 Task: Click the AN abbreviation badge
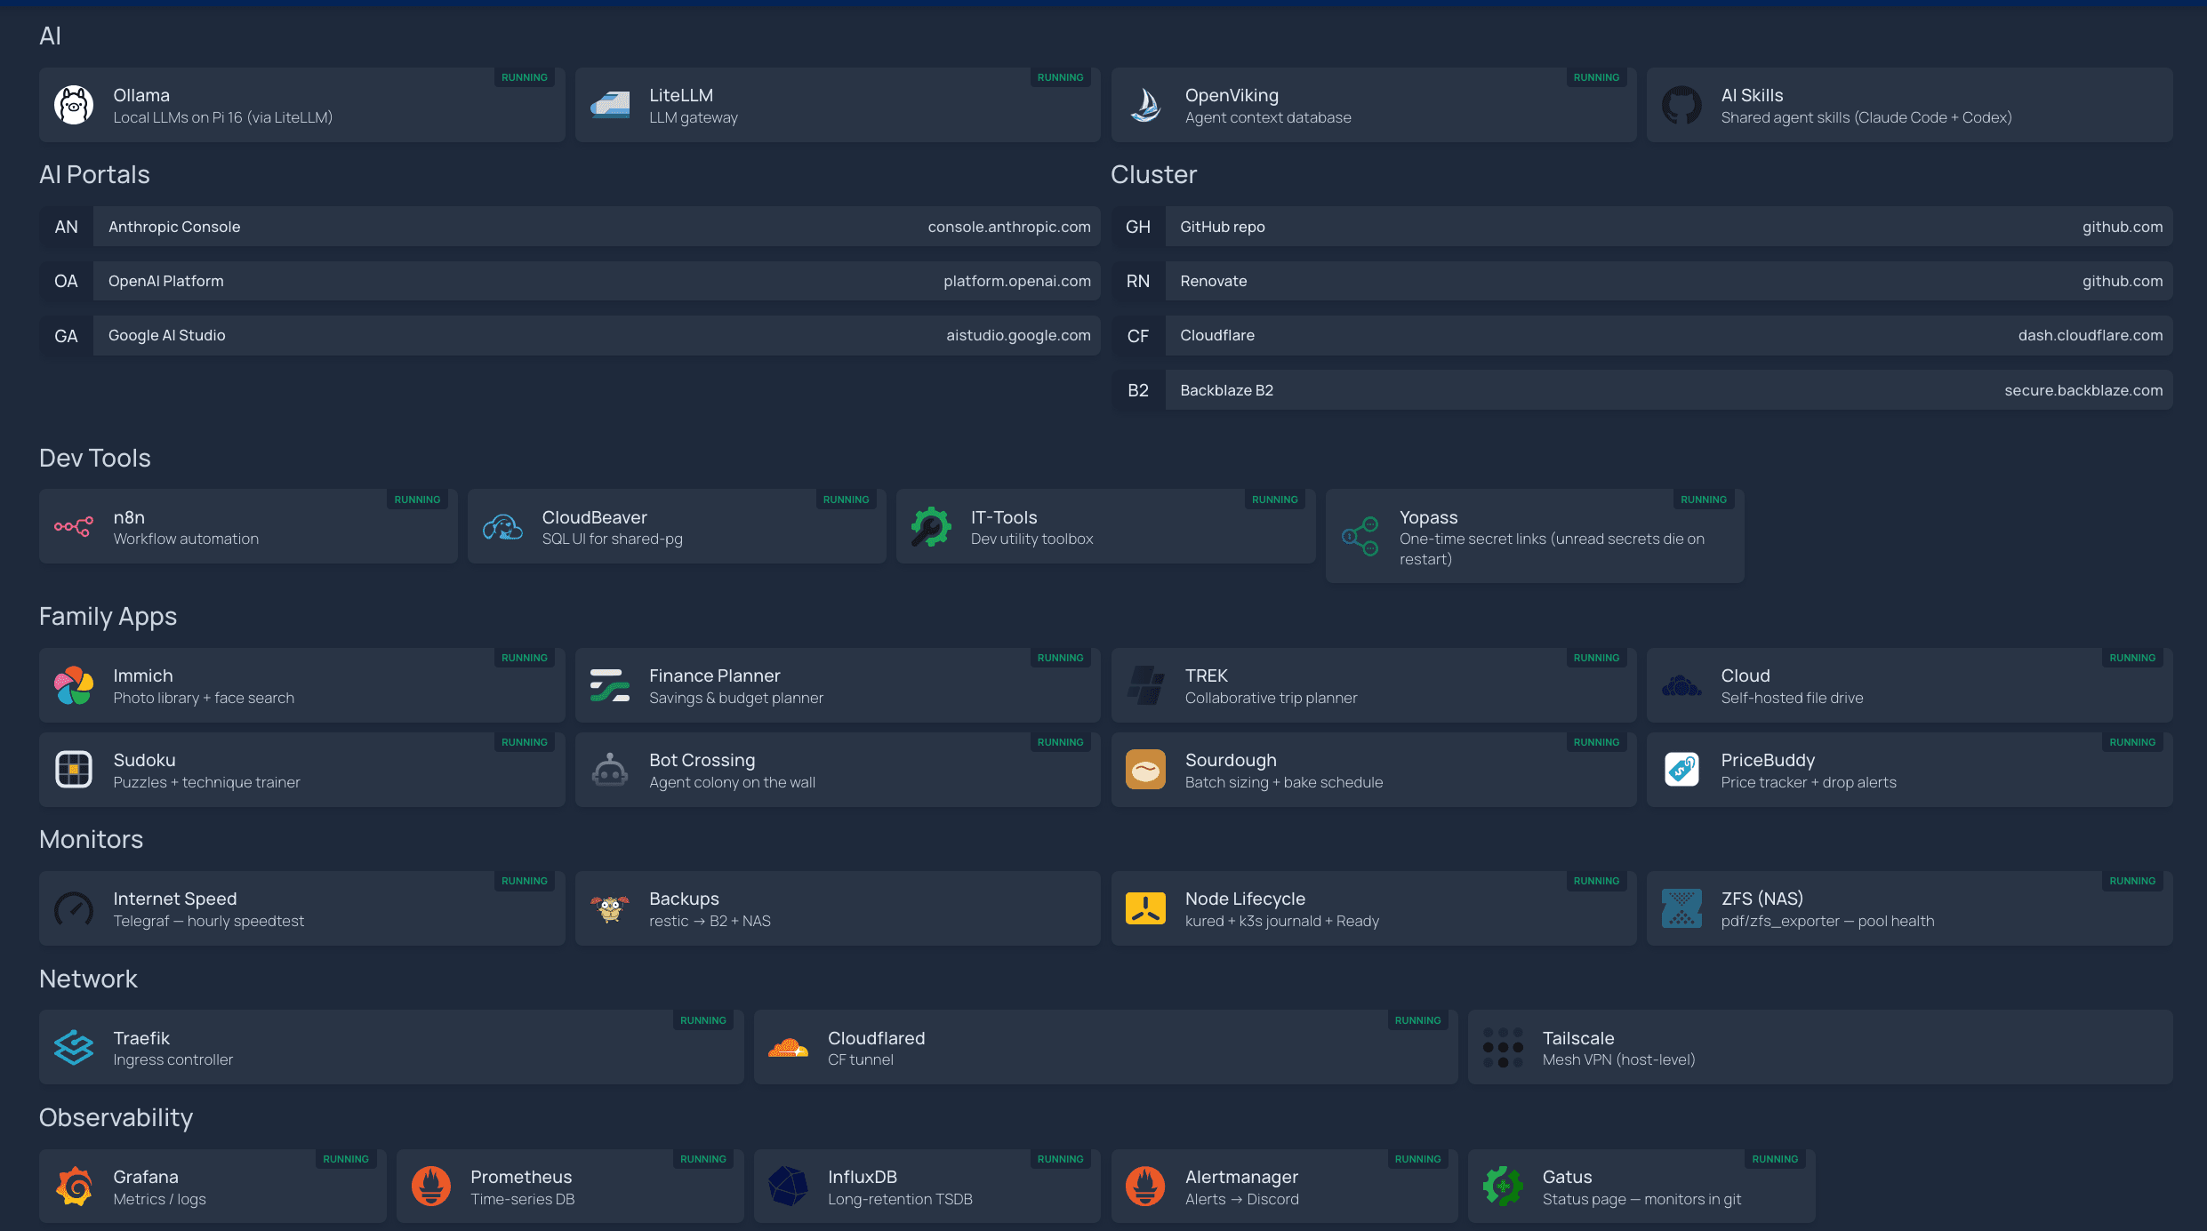66,227
